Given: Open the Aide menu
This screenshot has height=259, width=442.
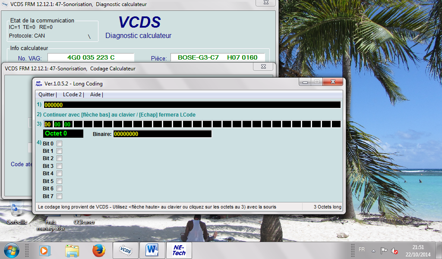Looking at the screenshot, I should (x=95, y=95).
